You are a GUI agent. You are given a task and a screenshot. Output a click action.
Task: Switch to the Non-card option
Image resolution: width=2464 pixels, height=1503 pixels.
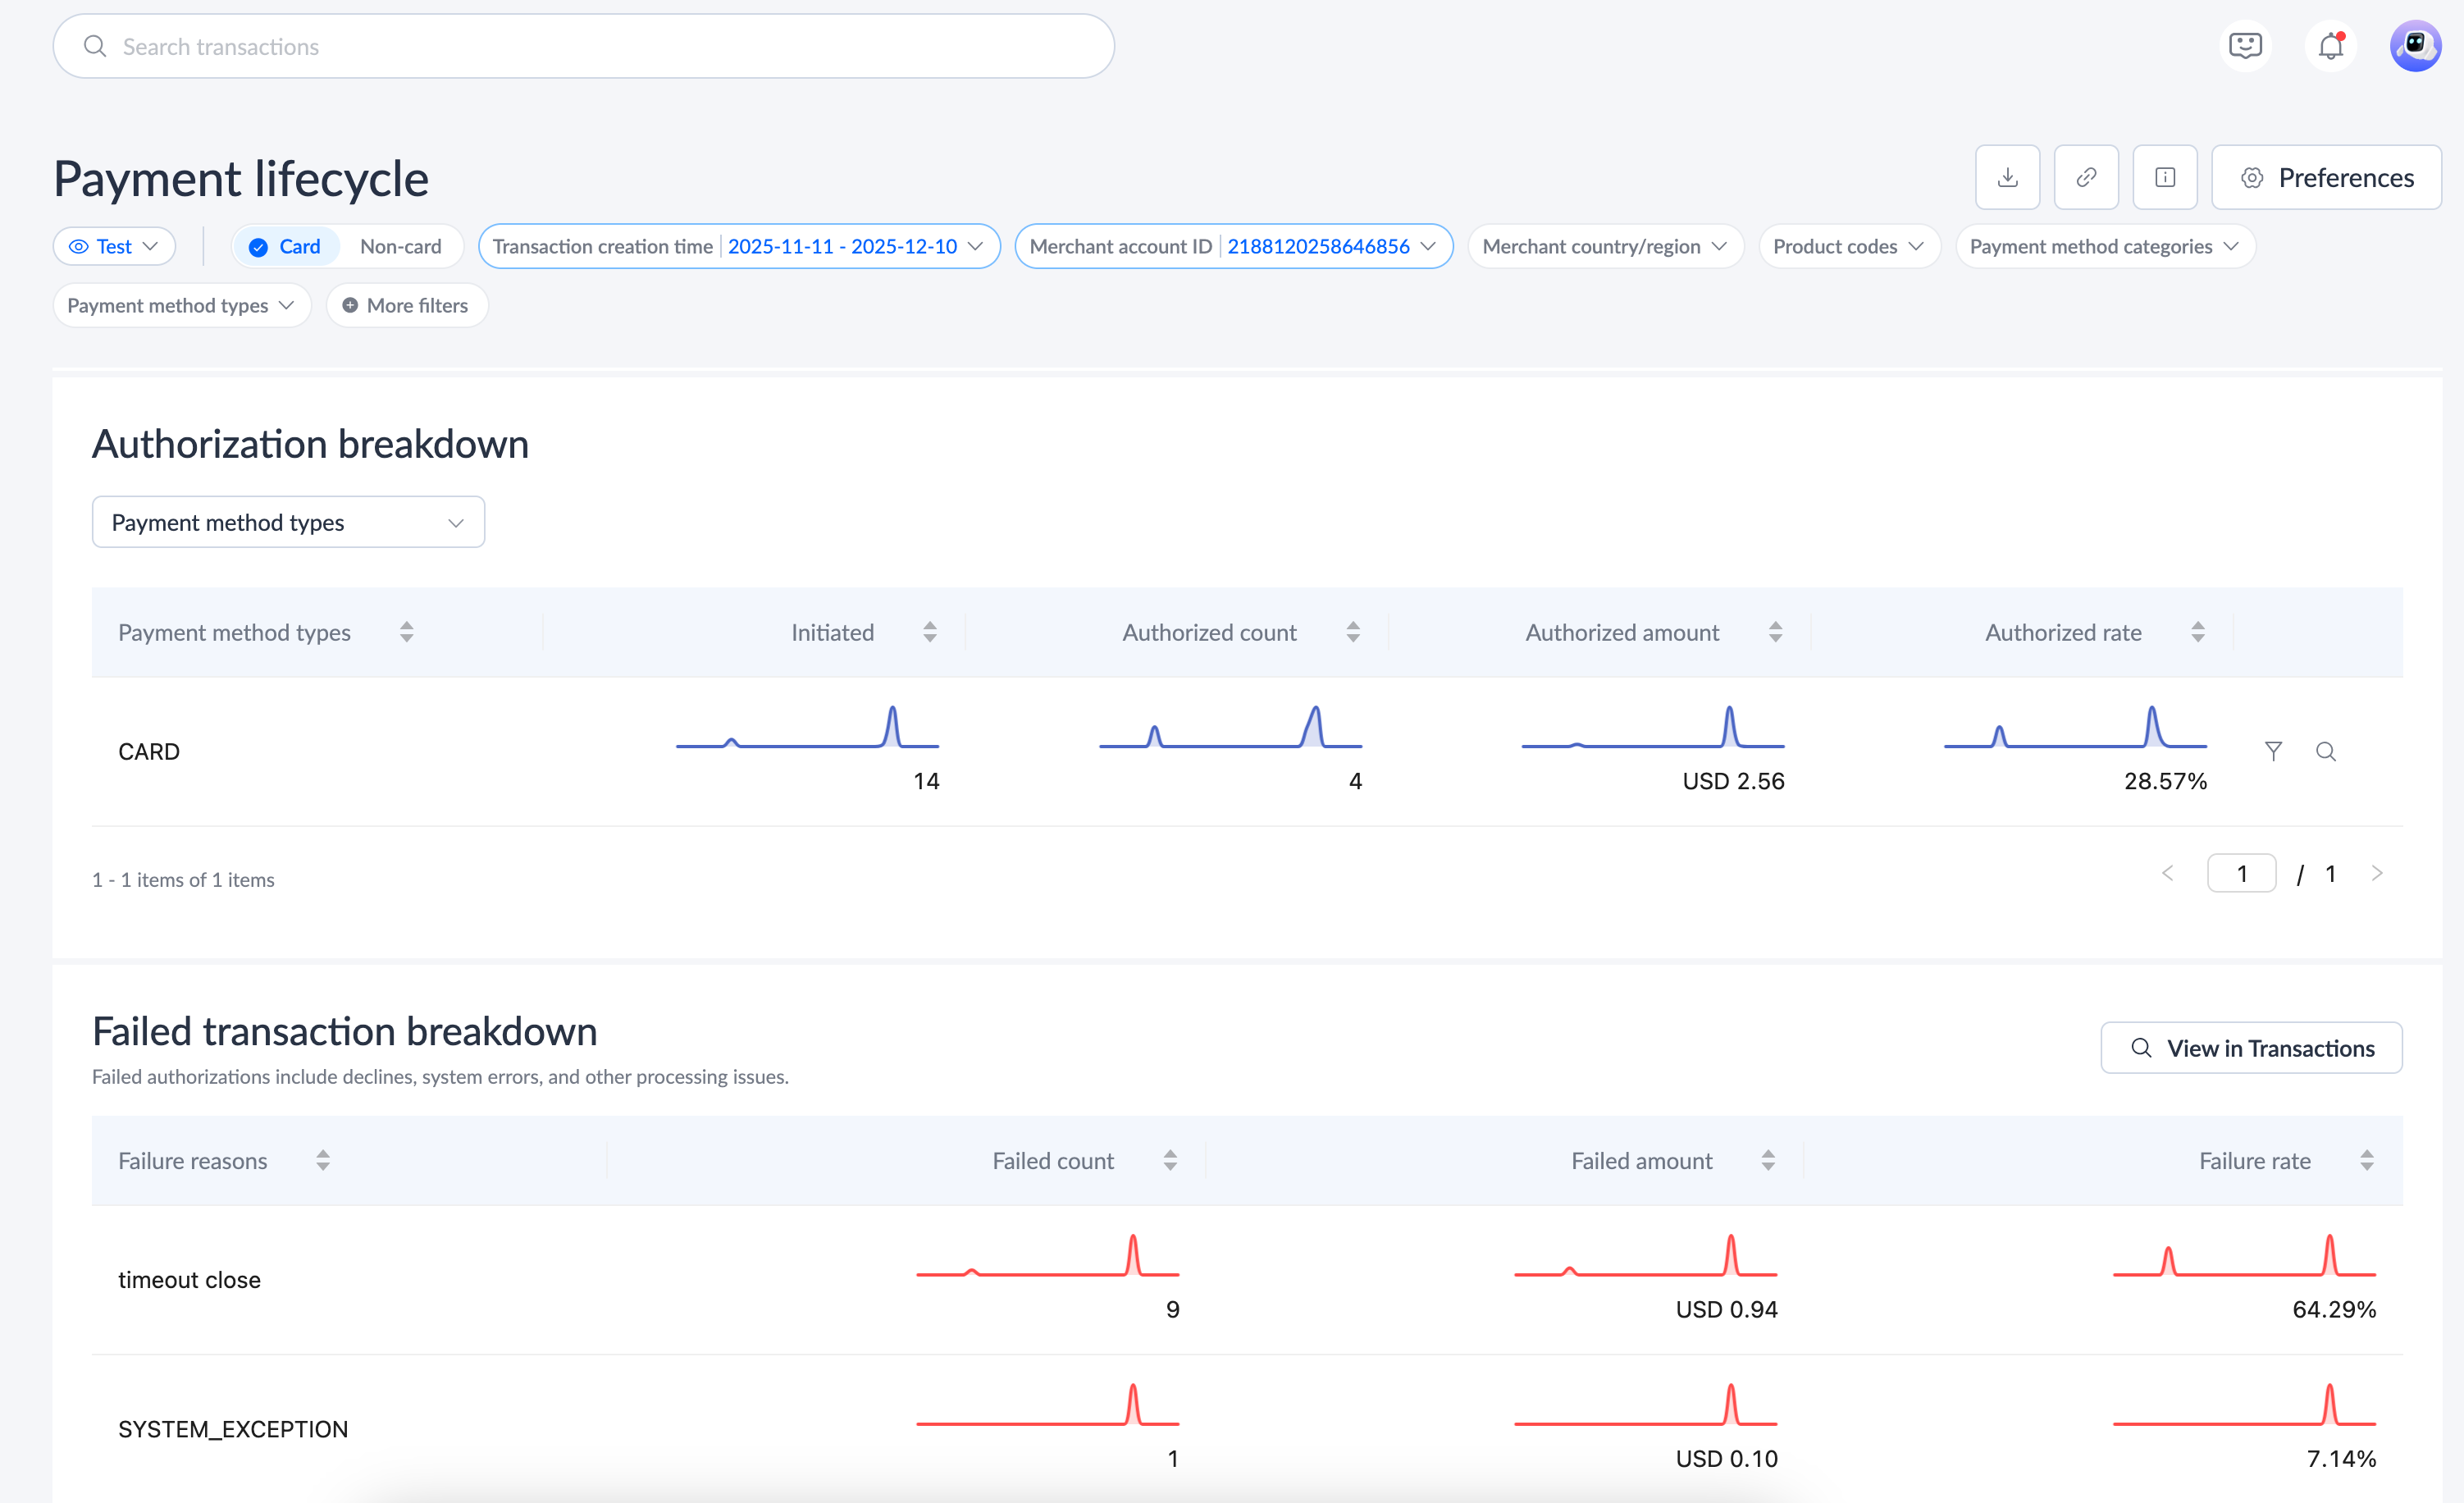[400, 246]
